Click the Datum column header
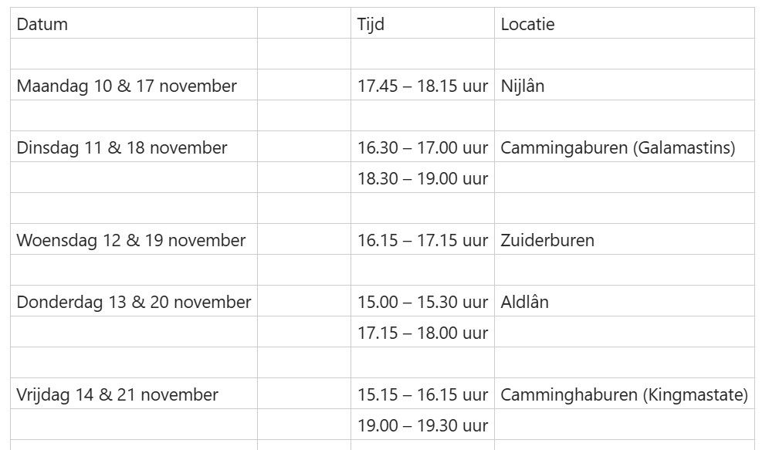The height and width of the screenshot is (450, 762). 42,24
